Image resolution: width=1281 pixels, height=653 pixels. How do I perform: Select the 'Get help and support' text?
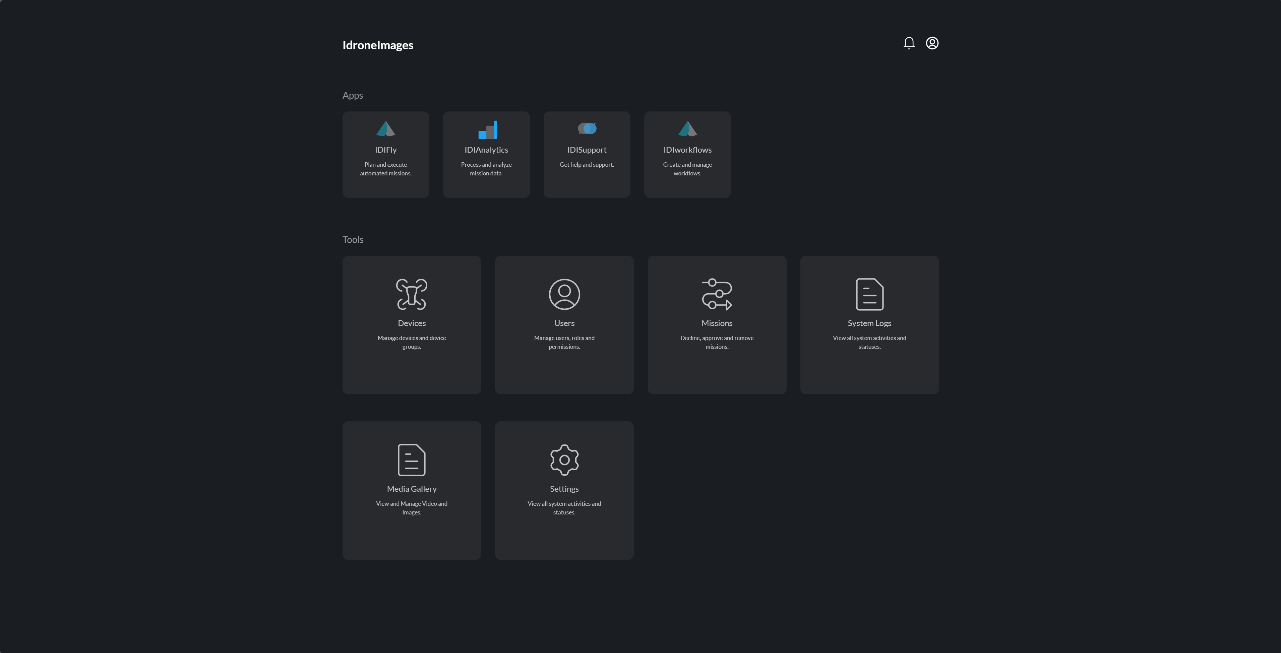point(587,165)
